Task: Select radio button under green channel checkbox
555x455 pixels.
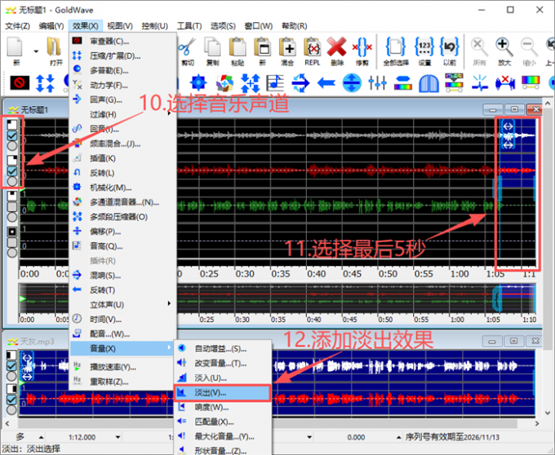Action: [x=12, y=217]
